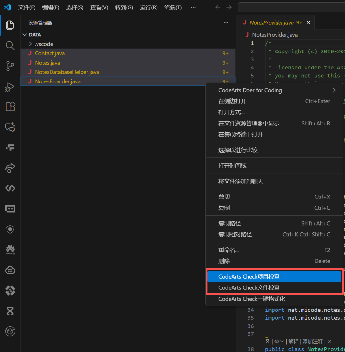Open the 终端(T) menu
The width and height of the screenshot is (345, 352).
click(x=173, y=7)
